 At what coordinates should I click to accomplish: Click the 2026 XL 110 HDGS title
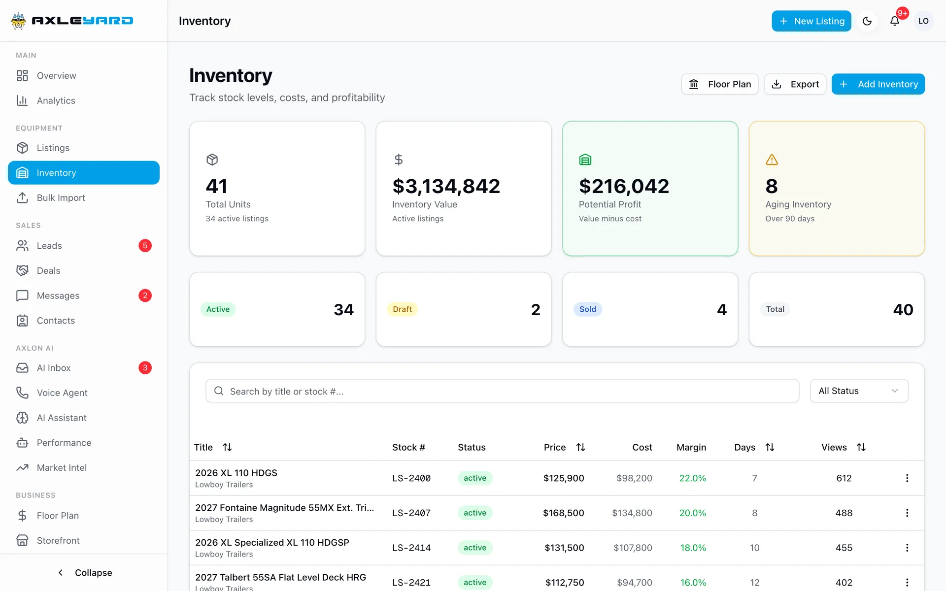click(236, 473)
